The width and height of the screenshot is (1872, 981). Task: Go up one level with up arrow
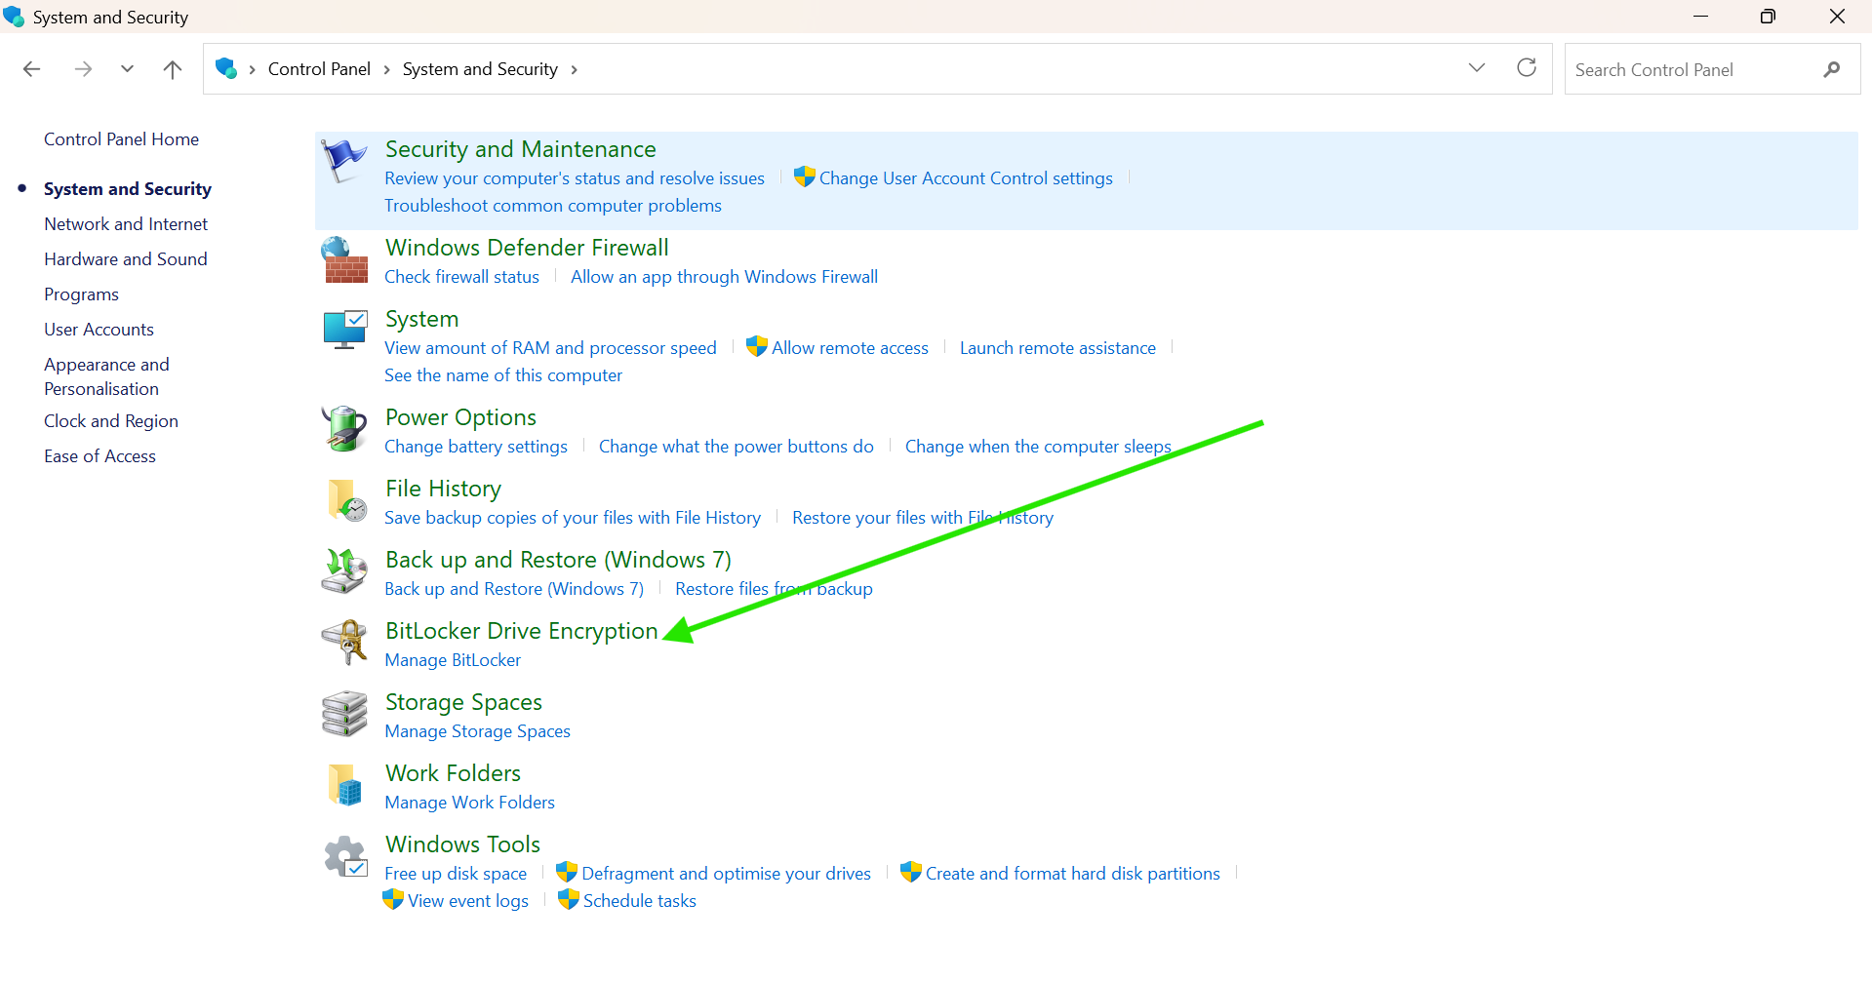173,68
